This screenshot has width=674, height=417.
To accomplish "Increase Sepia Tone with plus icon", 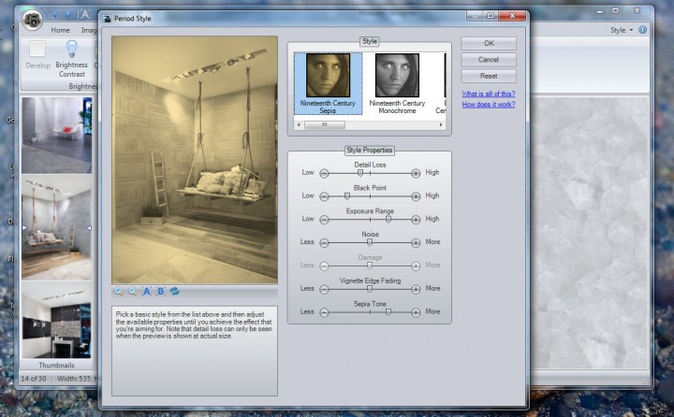I will (416, 312).
